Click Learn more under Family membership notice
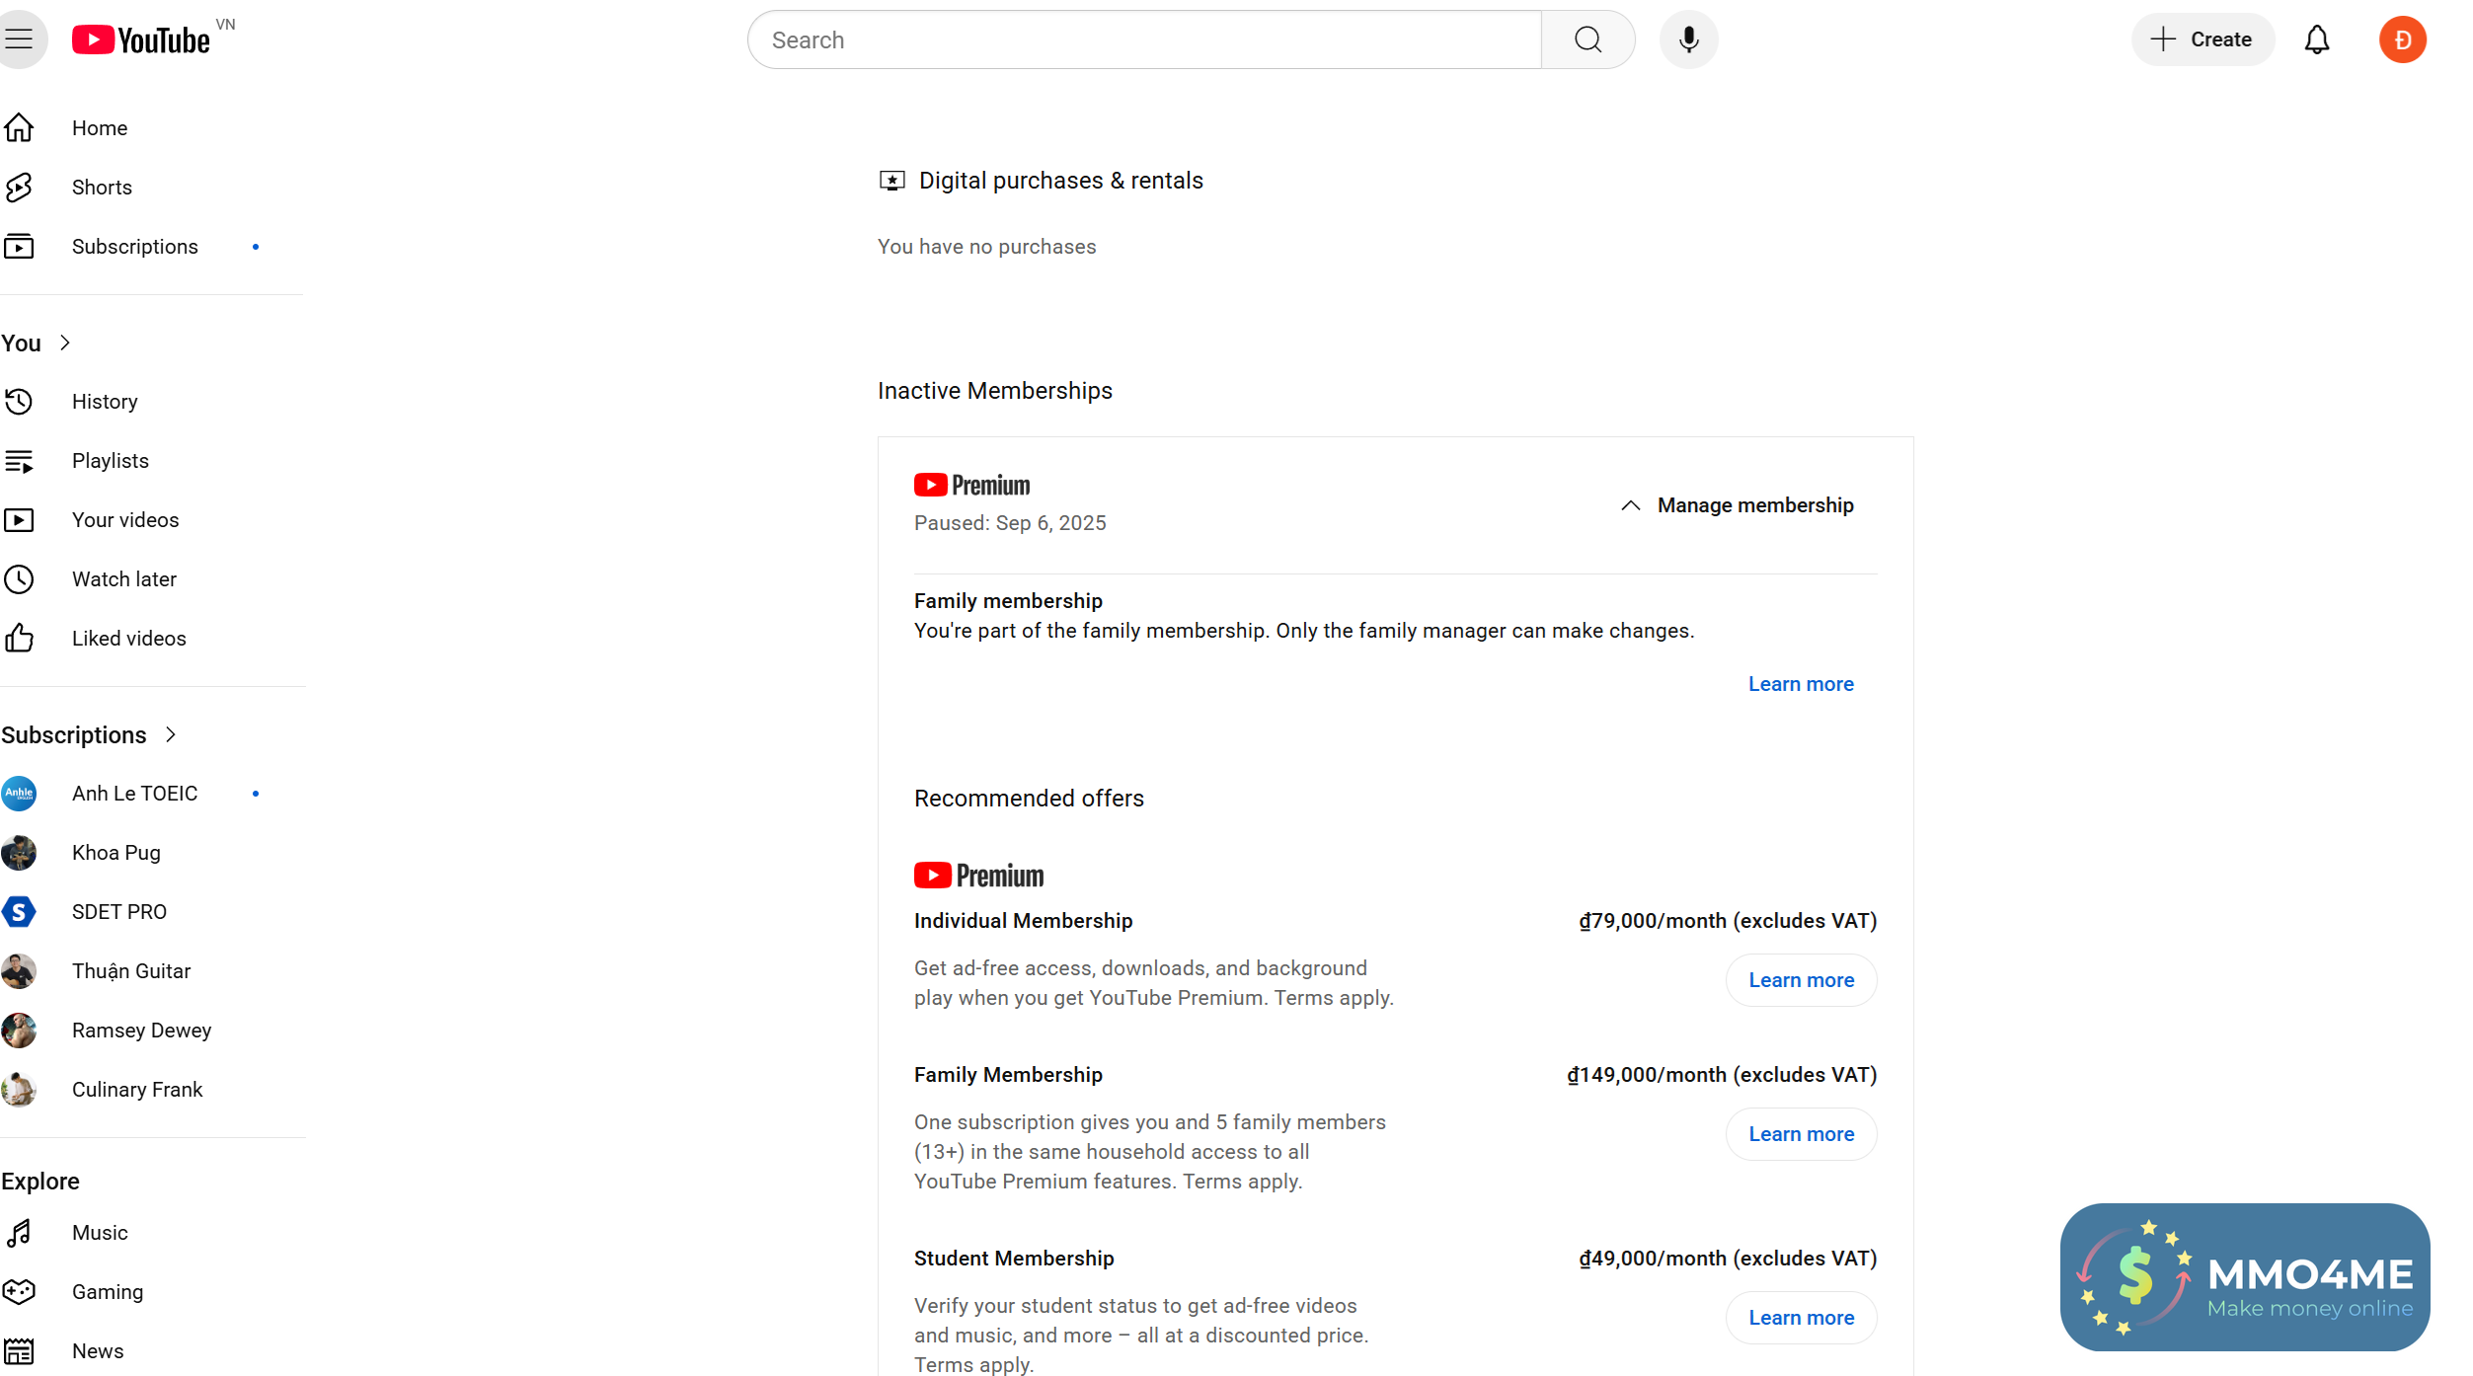This screenshot has height=1376, width=2473. point(1801,684)
